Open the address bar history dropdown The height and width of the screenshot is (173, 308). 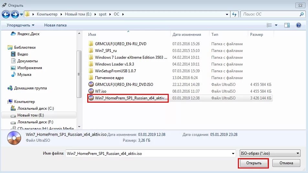coord(227,14)
